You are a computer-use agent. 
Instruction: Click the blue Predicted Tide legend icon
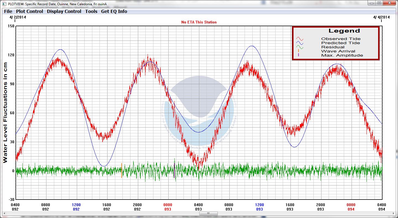(300, 43)
